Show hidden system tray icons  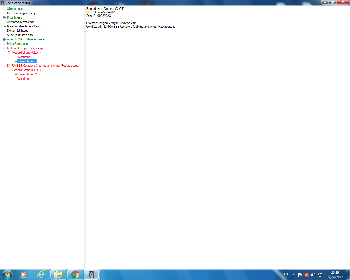coord(293,275)
